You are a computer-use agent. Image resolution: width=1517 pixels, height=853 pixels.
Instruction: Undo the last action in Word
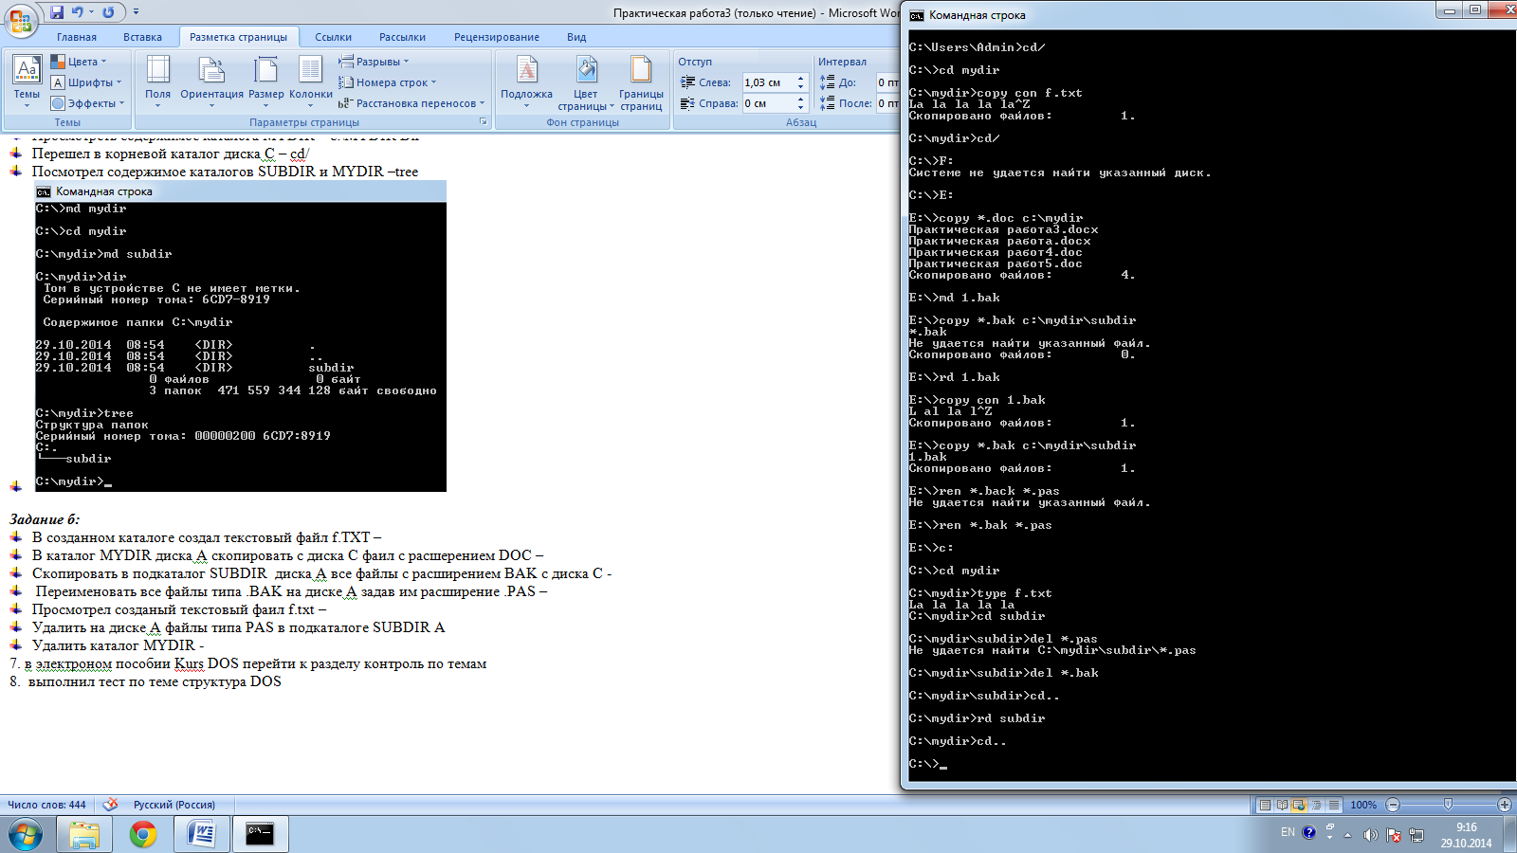coord(78,12)
